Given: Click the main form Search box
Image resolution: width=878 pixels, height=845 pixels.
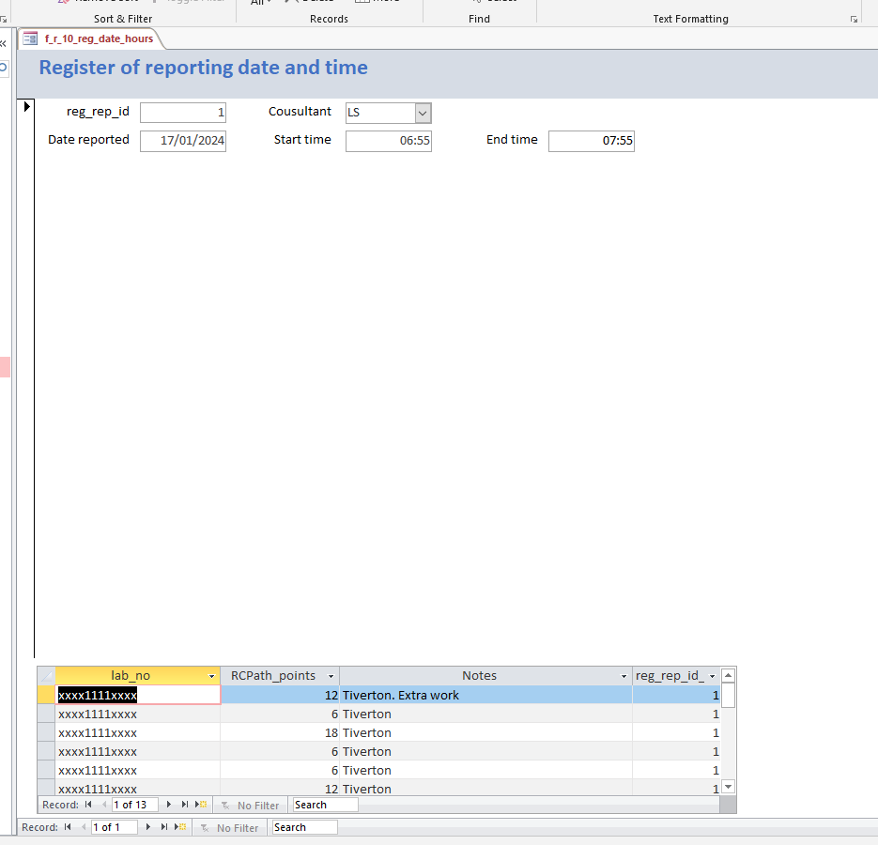Looking at the screenshot, I should click(x=304, y=827).
